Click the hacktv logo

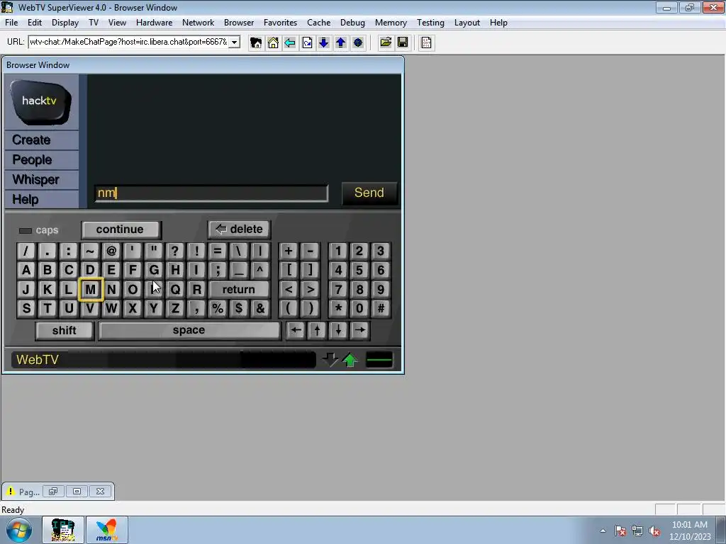[40, 102]
